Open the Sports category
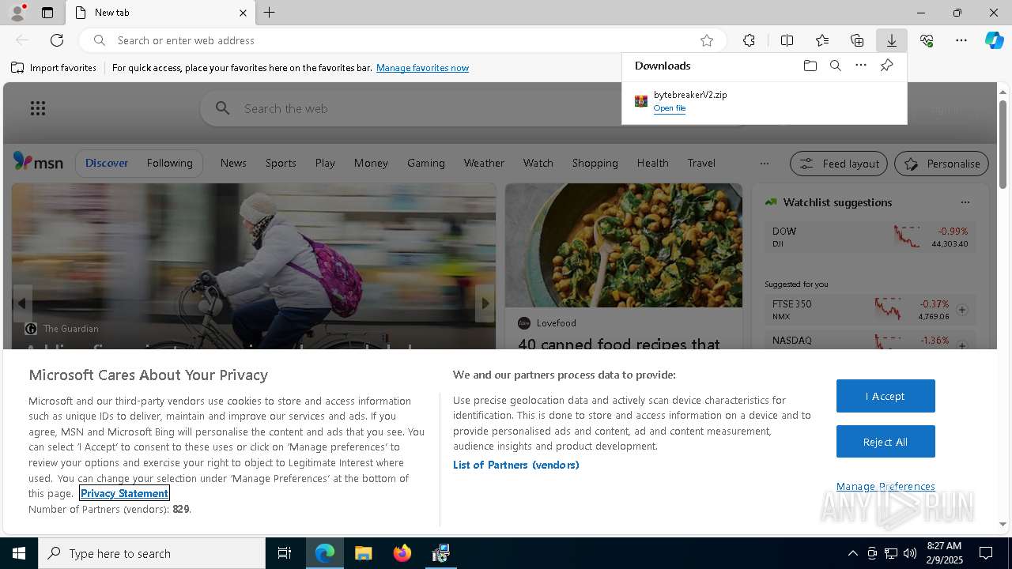The height and width of the screenshot is (569, 1012). [x=281, y=163]
